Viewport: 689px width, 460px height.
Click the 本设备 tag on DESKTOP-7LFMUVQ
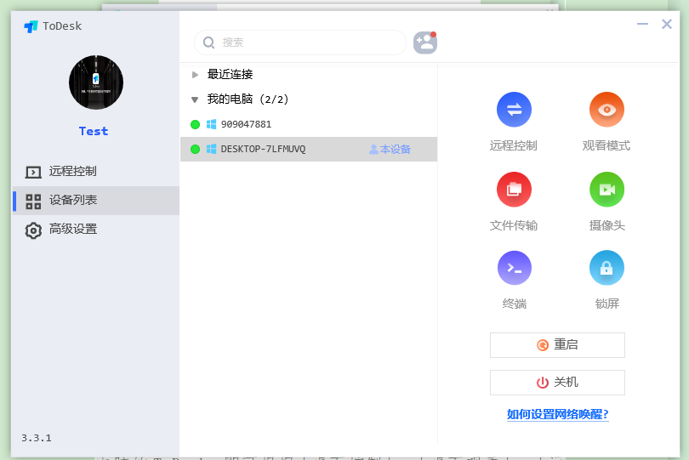tap(390, 150)
